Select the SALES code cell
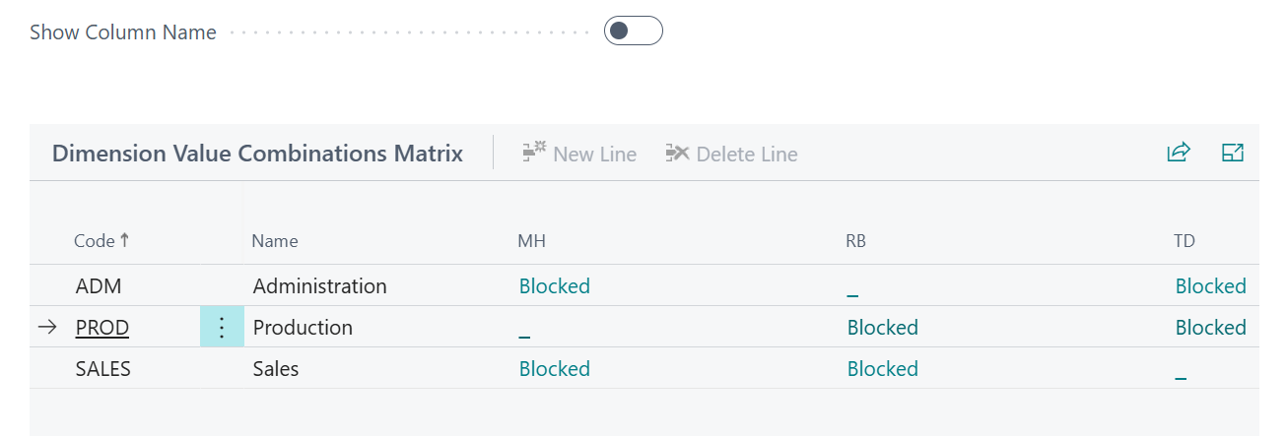 pos(103,369)
